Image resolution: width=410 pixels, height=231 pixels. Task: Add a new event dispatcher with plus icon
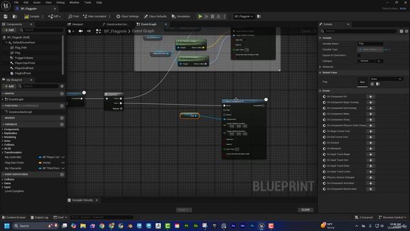tap(62, 175)
